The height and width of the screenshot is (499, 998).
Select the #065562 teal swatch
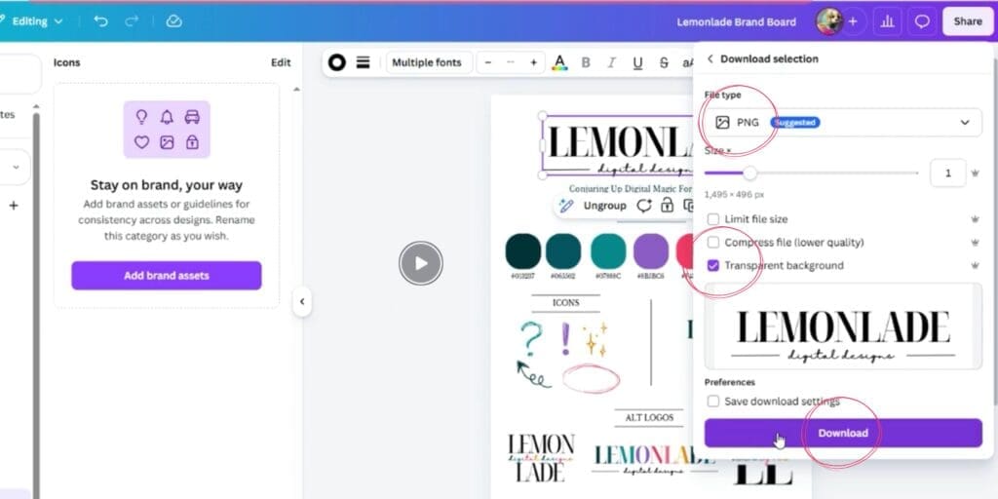[x=563, y=250]
